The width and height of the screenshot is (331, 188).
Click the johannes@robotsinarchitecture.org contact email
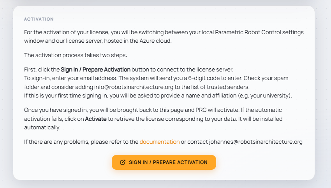[255, 142]
